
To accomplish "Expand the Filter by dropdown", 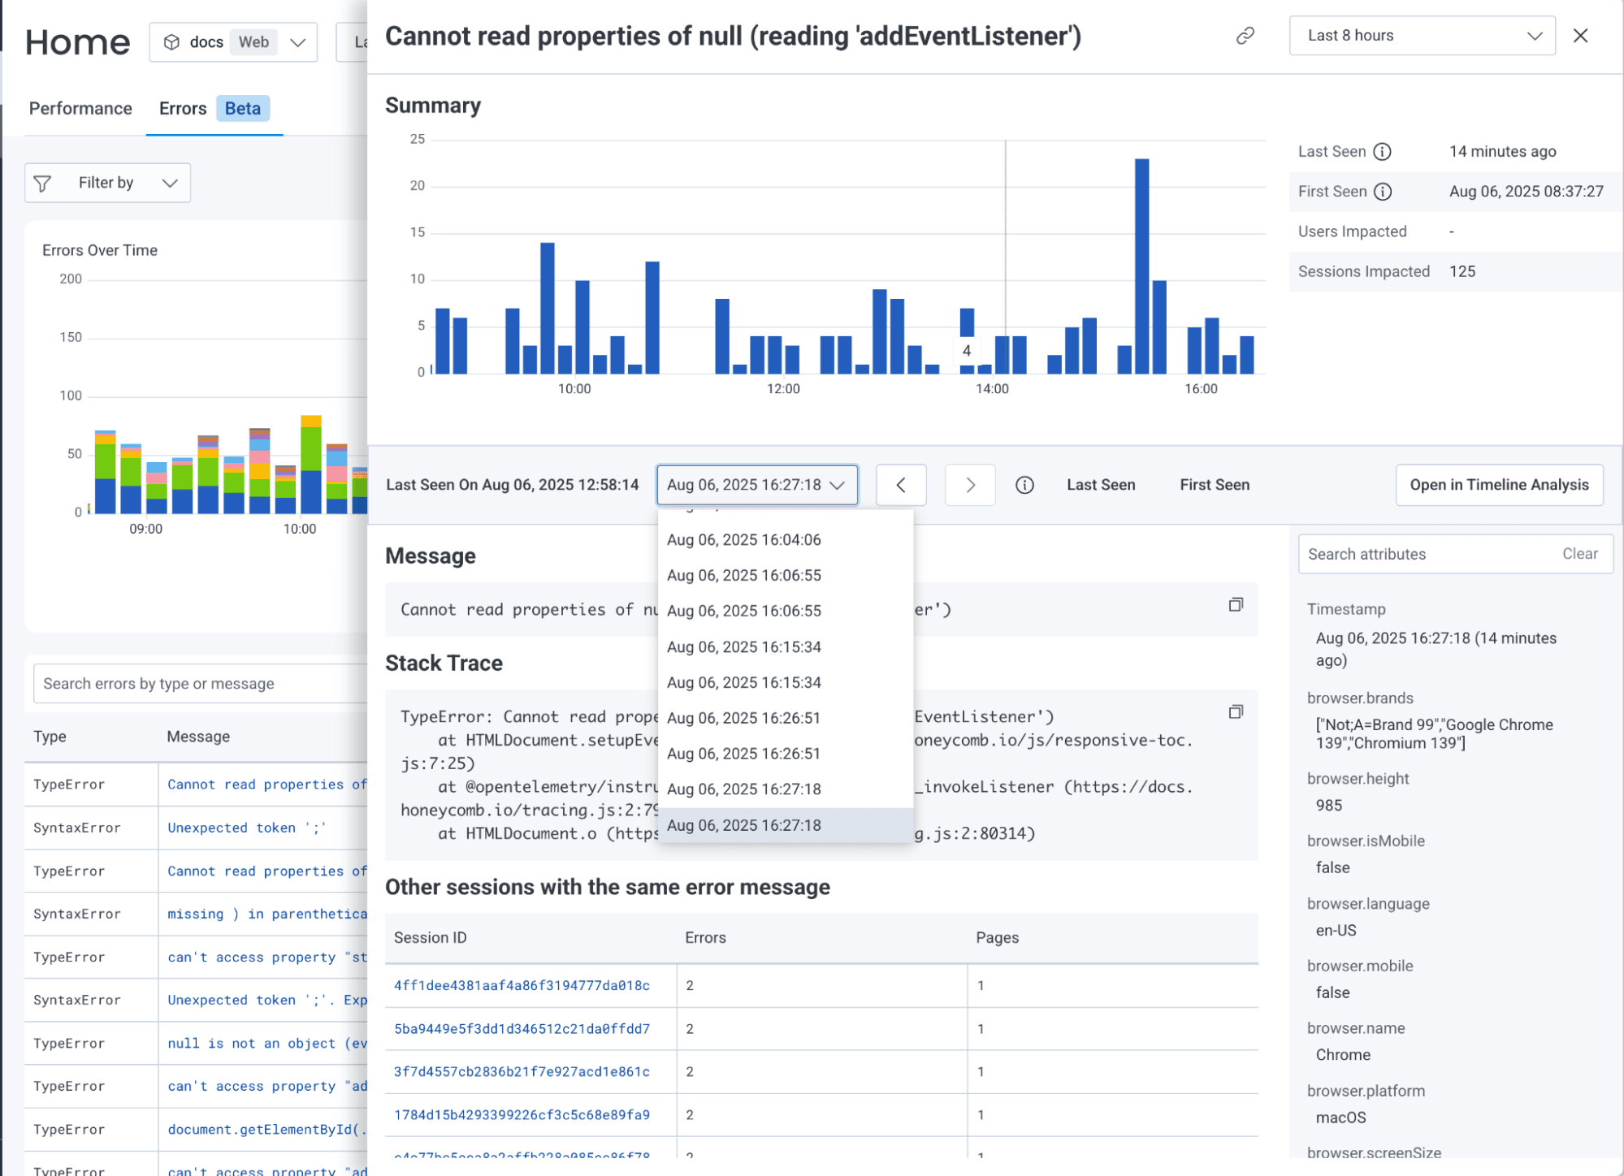I will pyautogui.click(x=108, y=183).
